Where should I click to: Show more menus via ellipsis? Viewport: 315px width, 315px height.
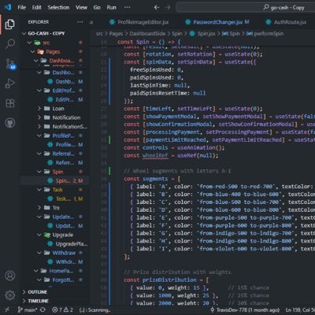127,7
